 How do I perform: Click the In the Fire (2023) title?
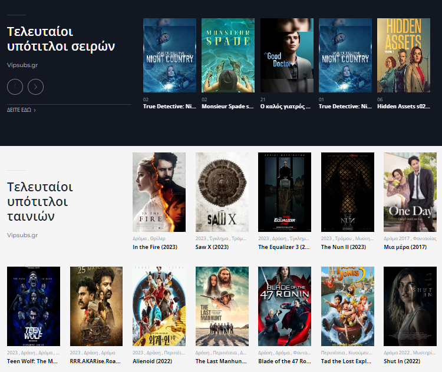[155, 247]
